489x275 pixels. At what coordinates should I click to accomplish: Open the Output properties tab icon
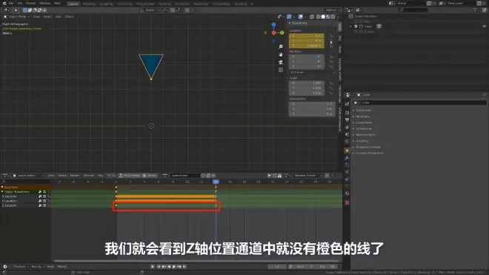point(347,120)
